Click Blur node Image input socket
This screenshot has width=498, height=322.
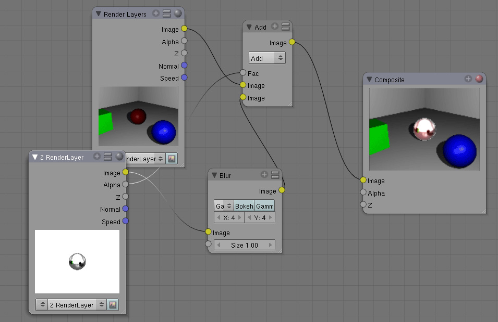tap(208, 231)
